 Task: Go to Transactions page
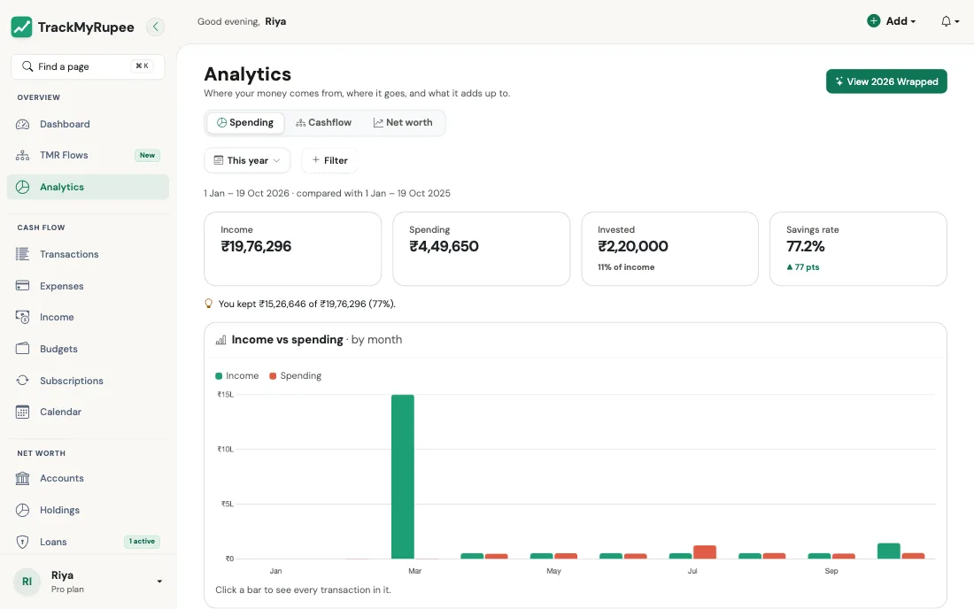(88, 254)
